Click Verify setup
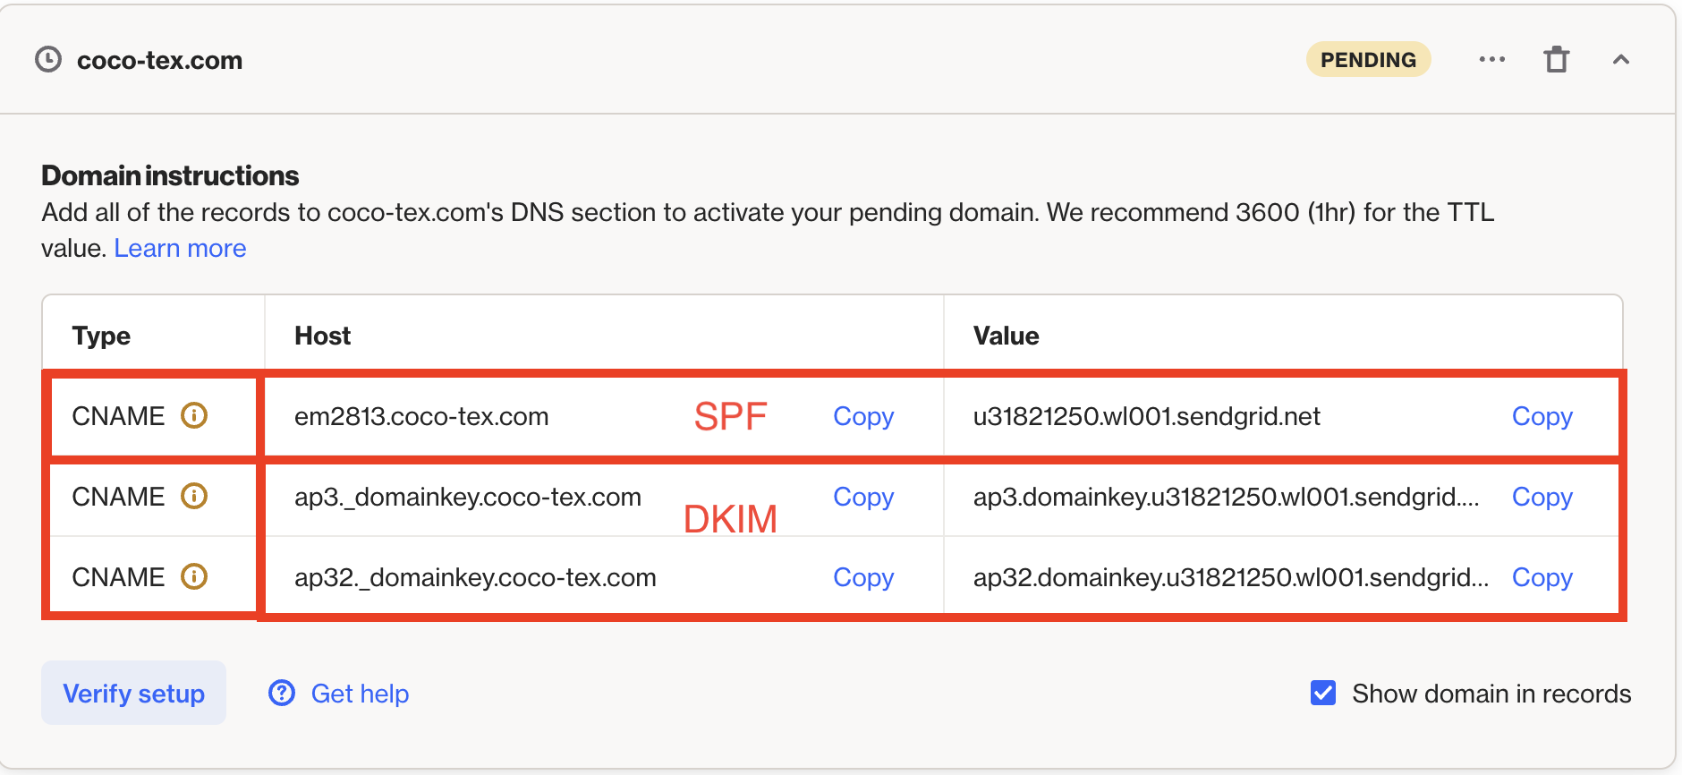The width and height of the screenshot is (1682, 775). point(132,693)
